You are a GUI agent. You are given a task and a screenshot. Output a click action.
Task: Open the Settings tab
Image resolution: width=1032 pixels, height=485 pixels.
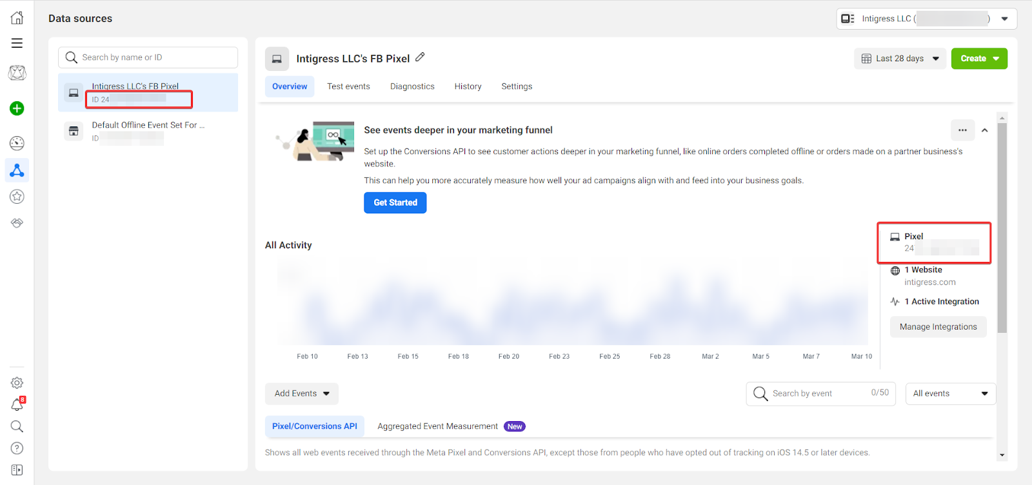(517, 86)
